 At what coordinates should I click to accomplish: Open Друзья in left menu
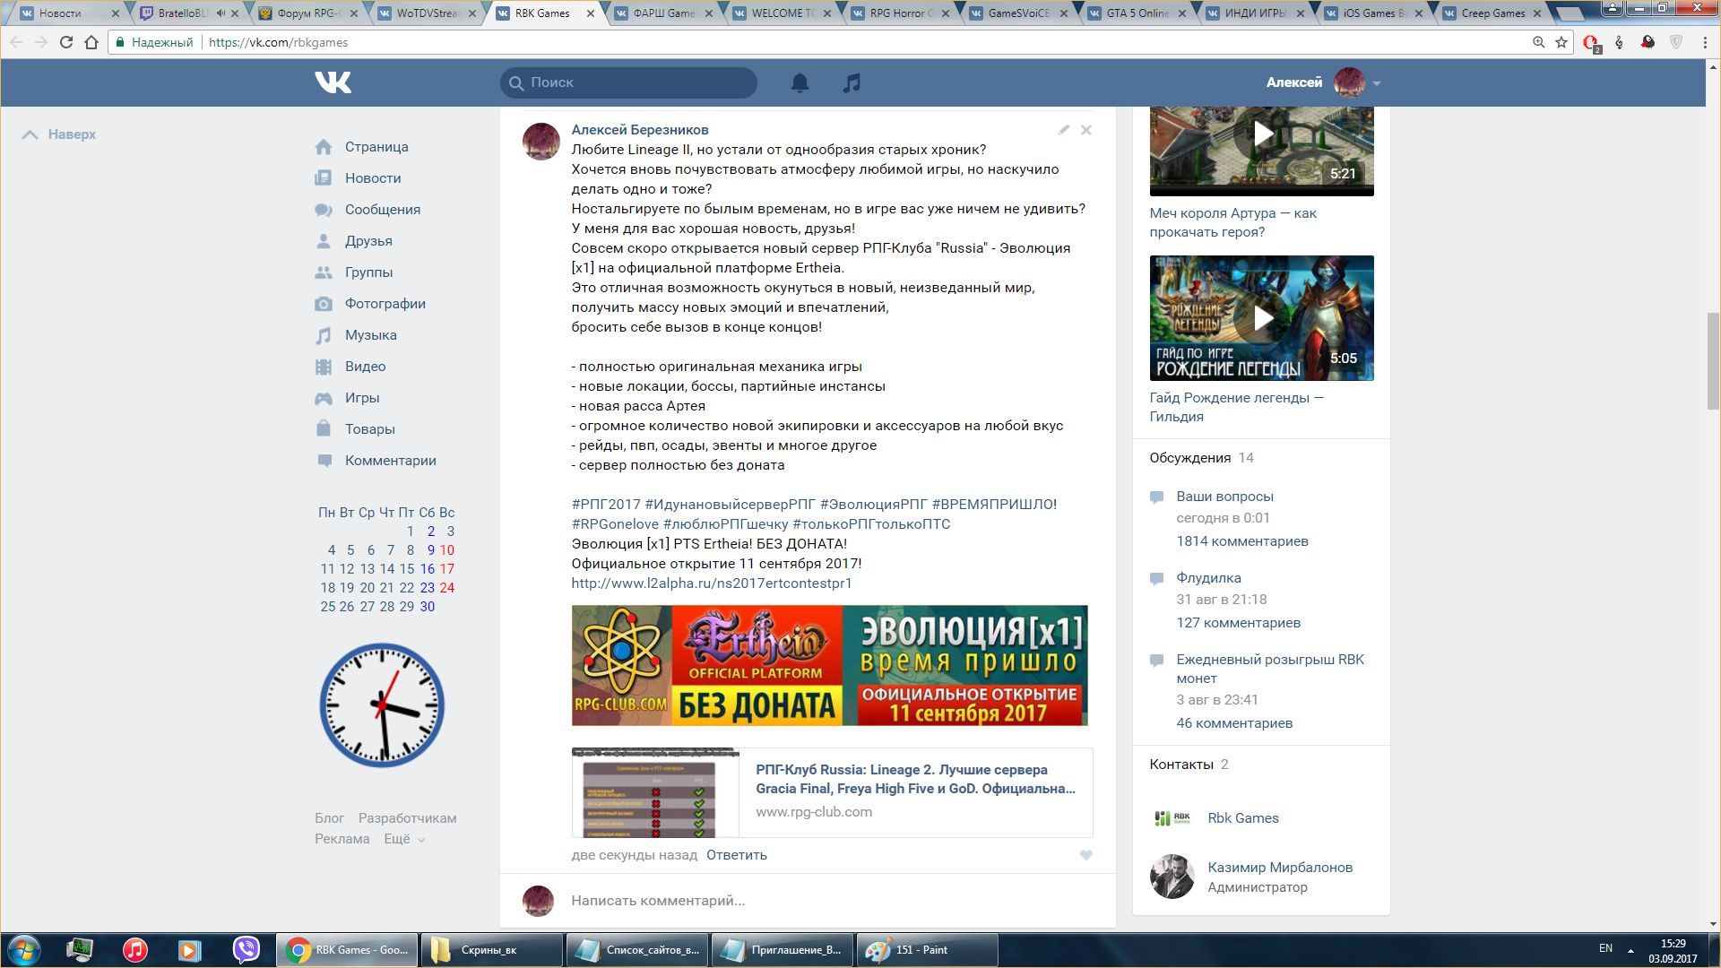368,241
